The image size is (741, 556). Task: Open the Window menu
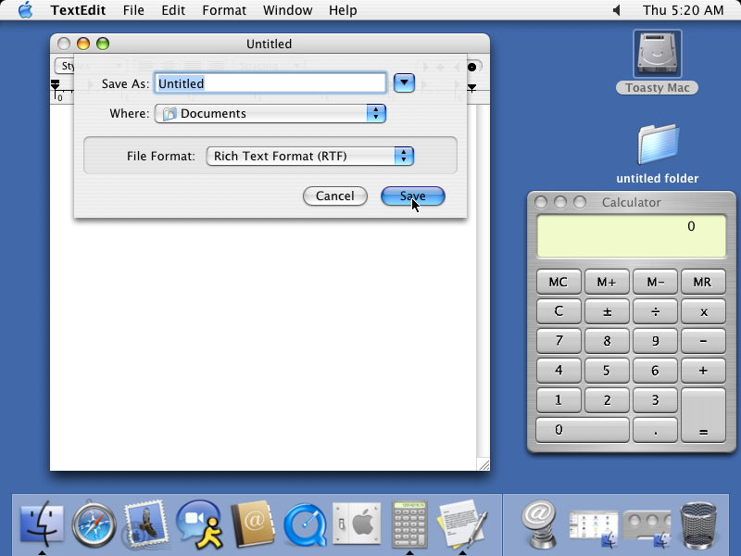pyautogui.click(x=287, y=10)
